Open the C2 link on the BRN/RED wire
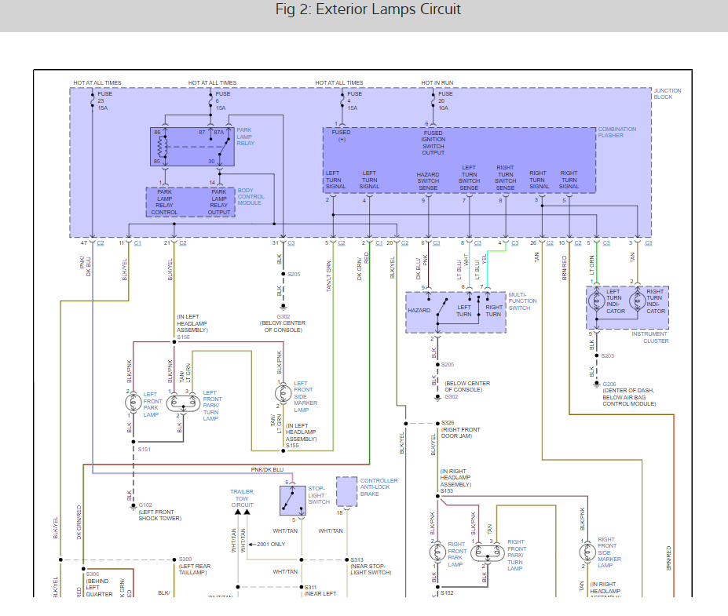The height and width of the screenshot is (616, 728). click(578, 243)
